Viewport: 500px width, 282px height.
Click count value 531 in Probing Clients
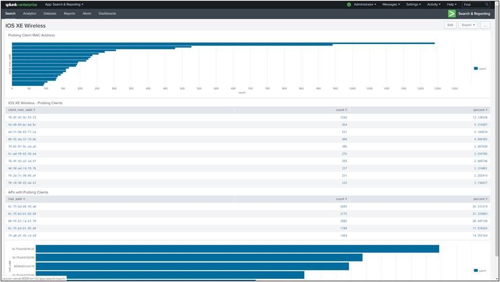click(x=344, y=132)
